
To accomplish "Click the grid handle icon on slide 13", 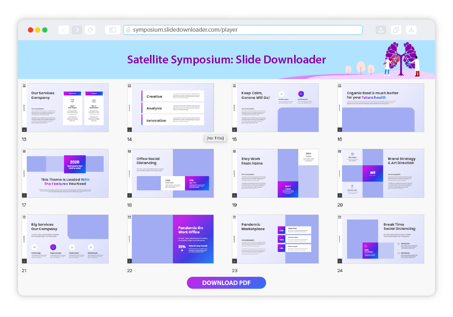I will [24, 86].
